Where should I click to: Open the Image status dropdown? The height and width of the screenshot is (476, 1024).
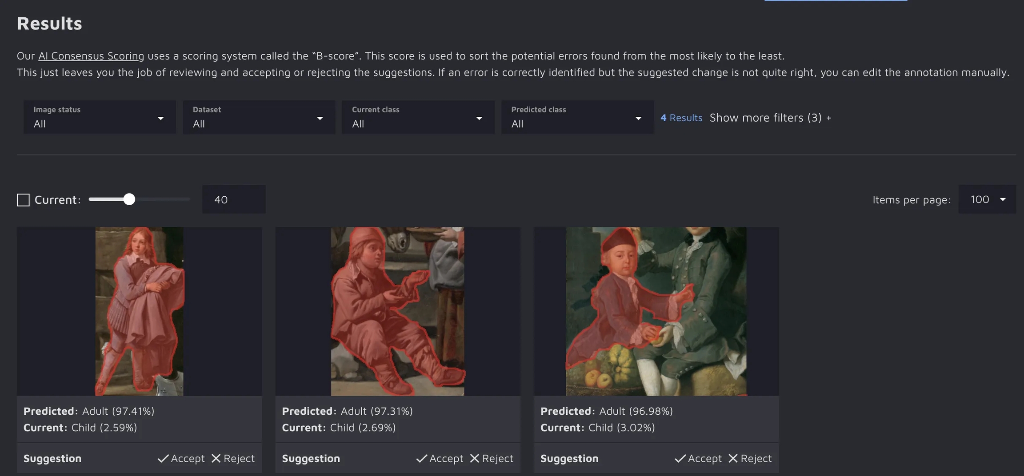100,118
